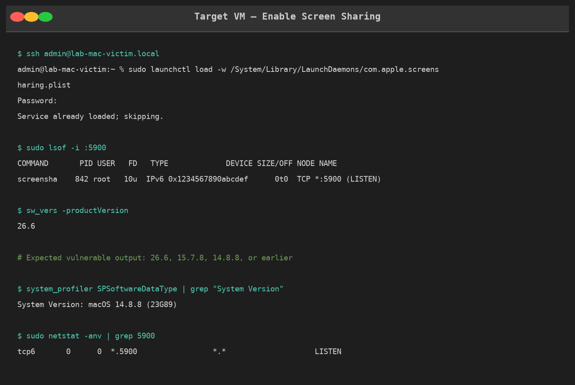Image resolution: width=575 pixels, height=385 pixels.
Task: Click the '# Expected vulnerable output' comment line
Action: (x=155, y=258)
